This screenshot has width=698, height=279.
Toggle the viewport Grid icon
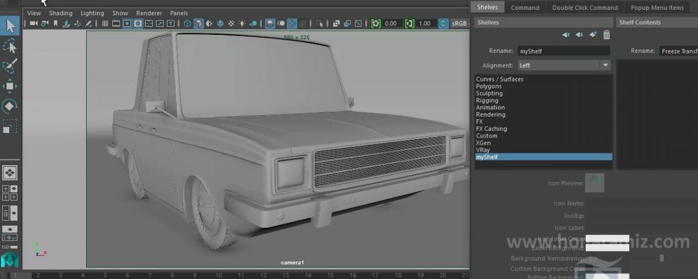point(105,24)
